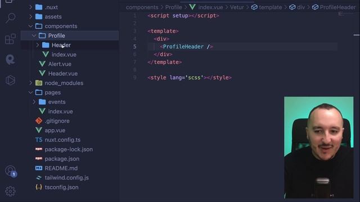Click the assets folder icon

39,17
